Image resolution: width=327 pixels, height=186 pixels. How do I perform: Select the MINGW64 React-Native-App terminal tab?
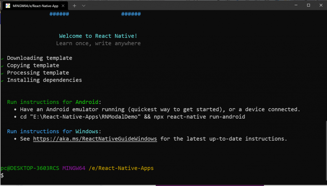pyautogui.click(x=35, y=6)
